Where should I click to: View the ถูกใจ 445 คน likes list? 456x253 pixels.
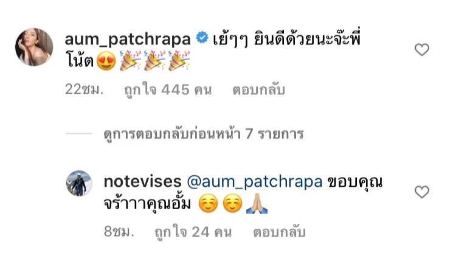click(168, 90)
